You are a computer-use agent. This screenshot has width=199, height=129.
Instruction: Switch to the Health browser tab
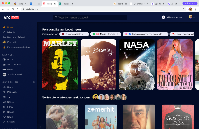tap(119, 4)
